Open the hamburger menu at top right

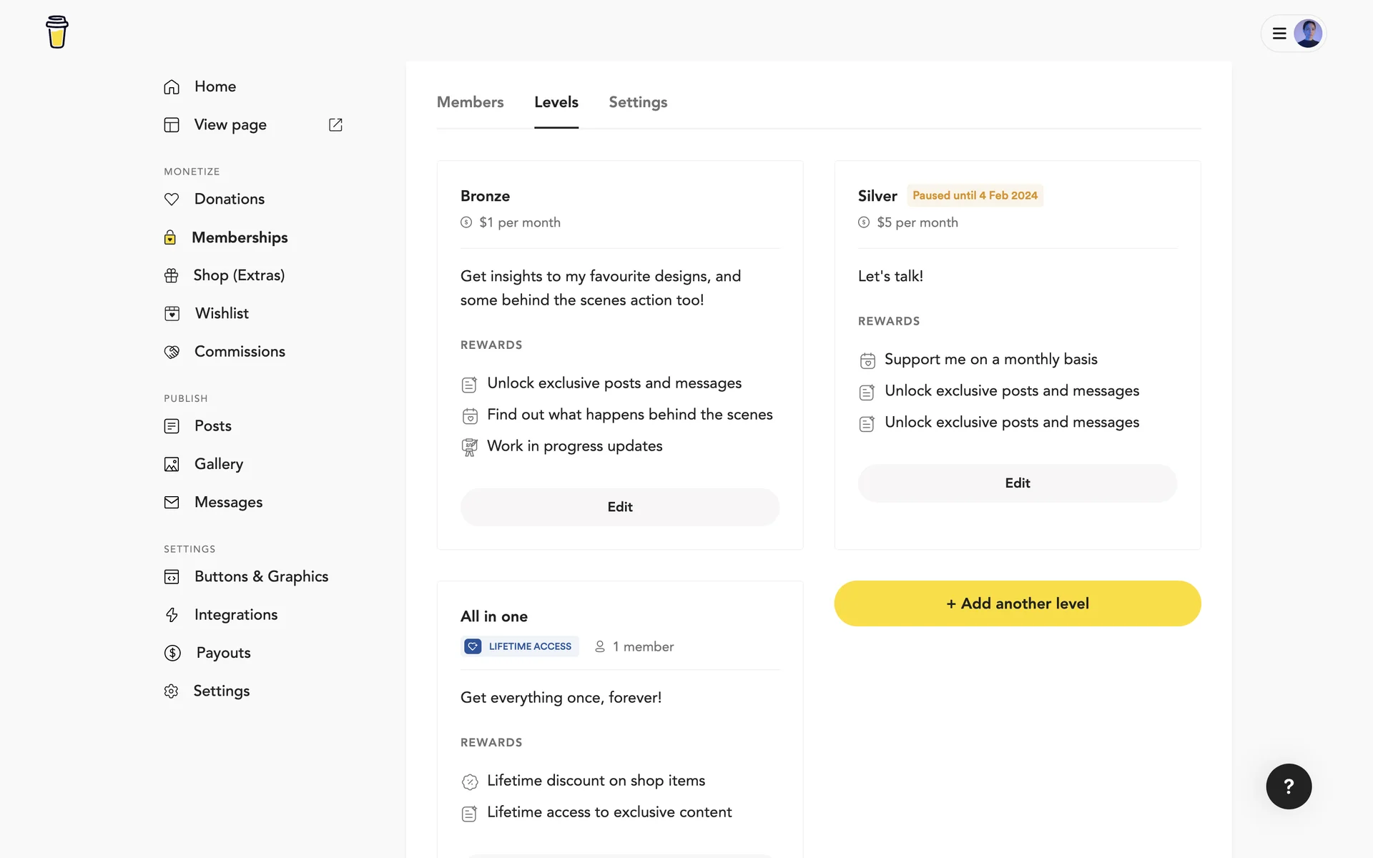[1279, 33]
